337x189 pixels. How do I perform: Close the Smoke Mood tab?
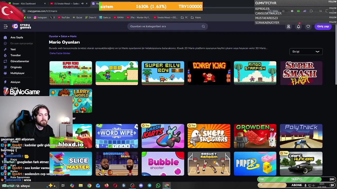click(x=87, y=4)
